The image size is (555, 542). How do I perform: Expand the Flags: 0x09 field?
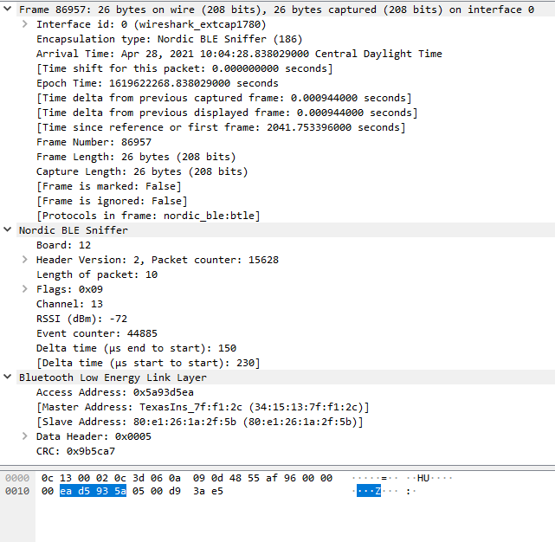[x=26, y=289]
